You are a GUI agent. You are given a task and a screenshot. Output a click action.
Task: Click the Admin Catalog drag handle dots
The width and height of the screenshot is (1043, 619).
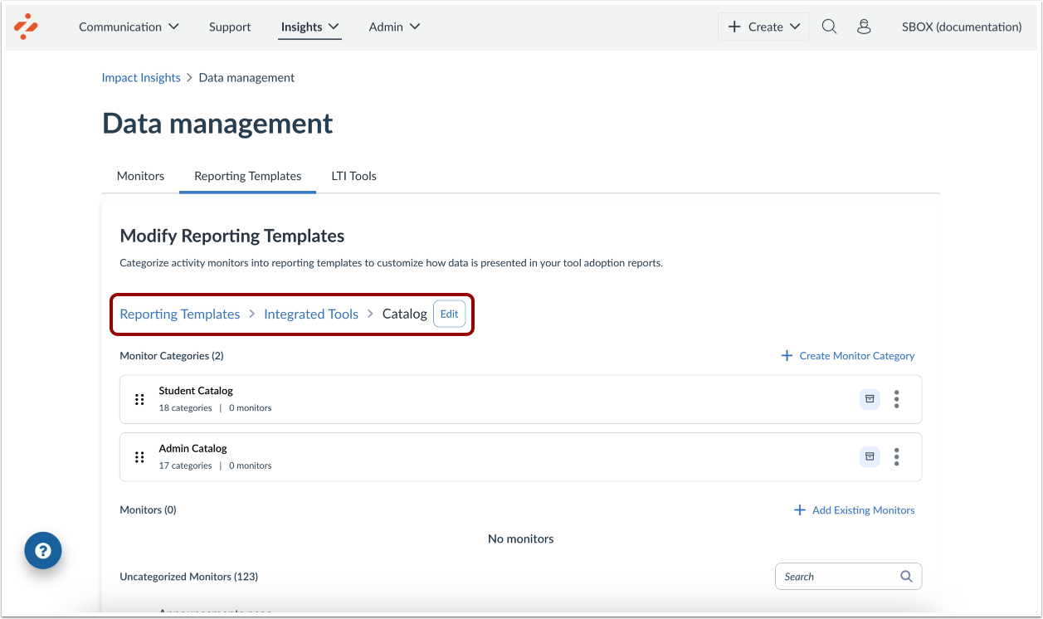click(x=139, y=457)
